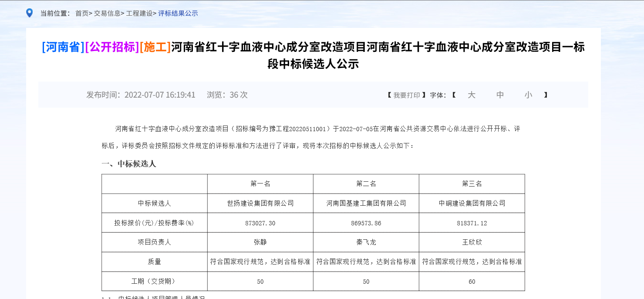Select 世扬建设集团有限公司 in the table
The width and height of the screenshot is (644, 299).
pos(260,203)
